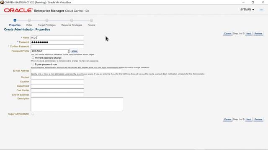Click the Enterprise Manager title text

[49, 11]
